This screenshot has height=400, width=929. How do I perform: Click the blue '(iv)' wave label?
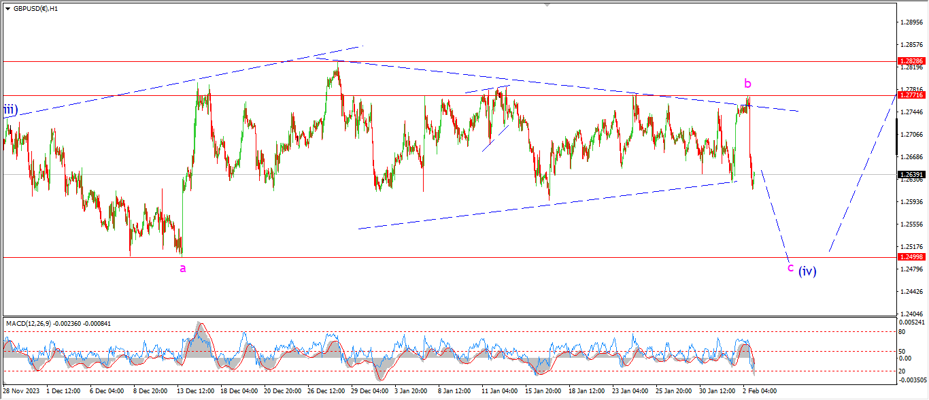(807, 271)
